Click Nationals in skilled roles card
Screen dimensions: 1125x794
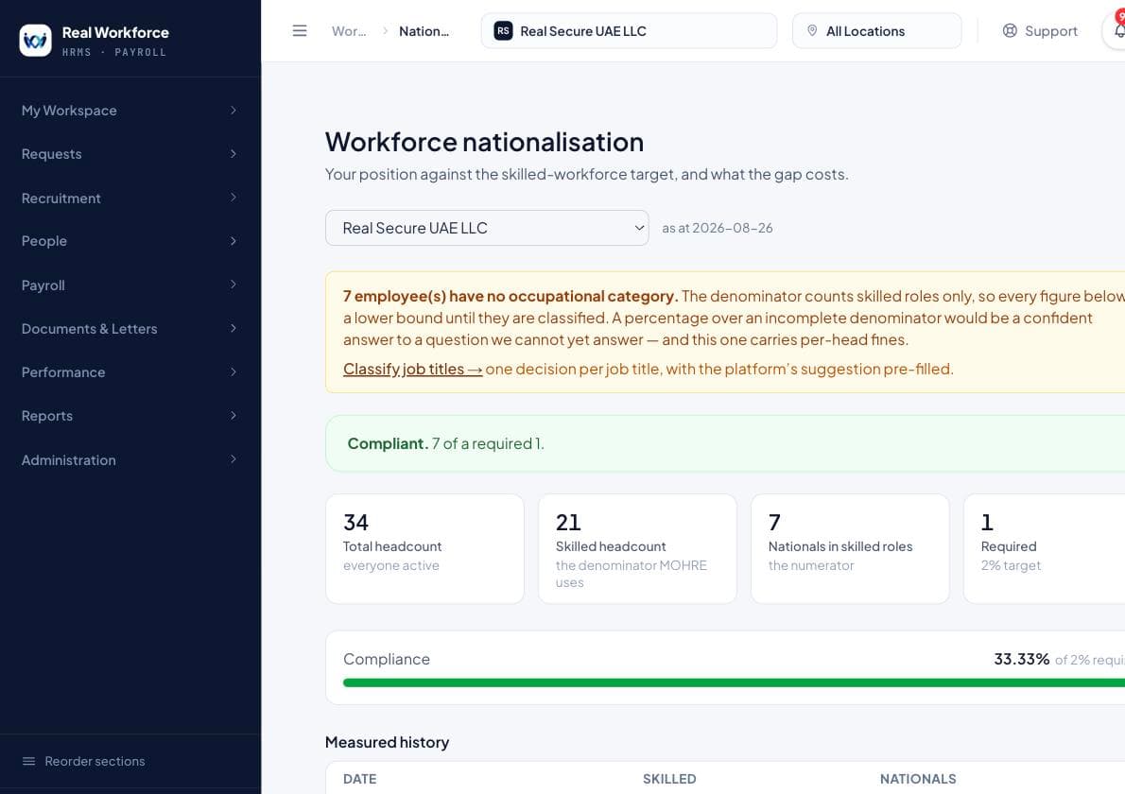[x=850, y=548]
